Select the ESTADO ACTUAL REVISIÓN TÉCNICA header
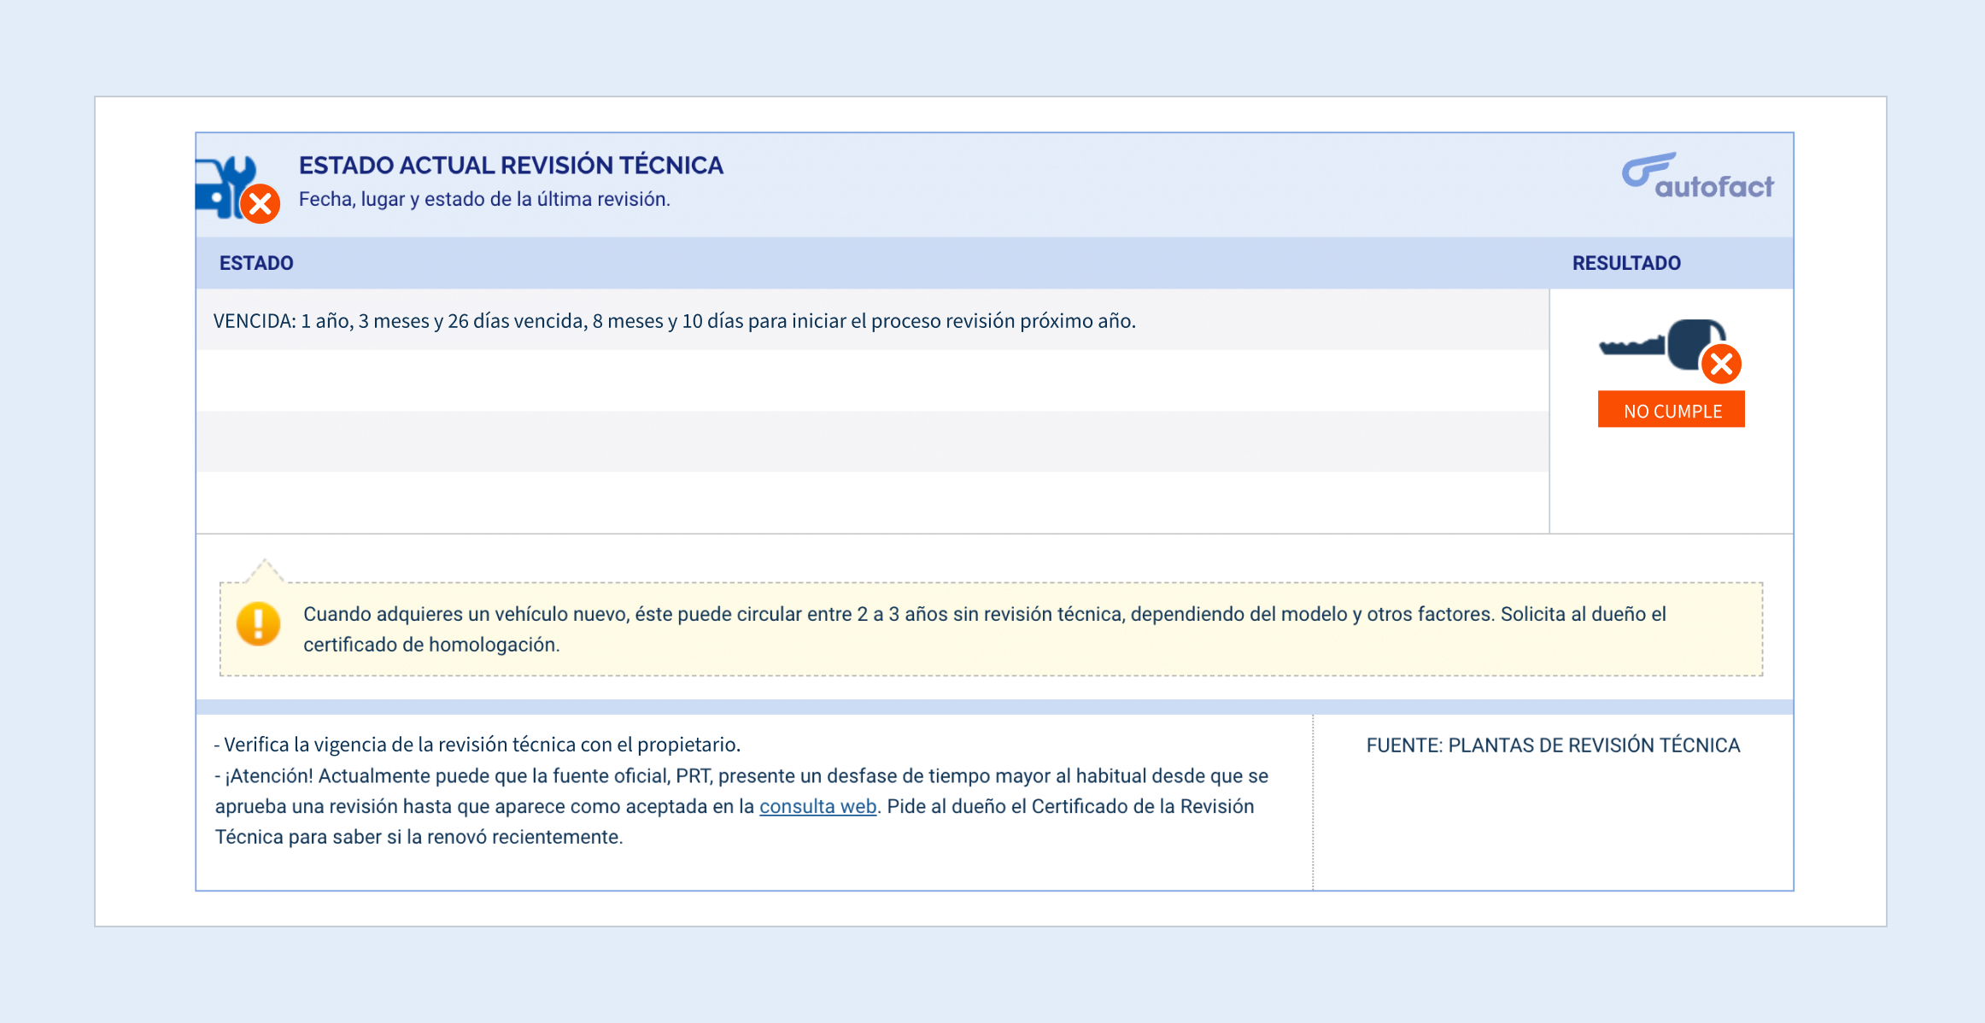This screenshot has height=1023, width=1985. (511, 165)
